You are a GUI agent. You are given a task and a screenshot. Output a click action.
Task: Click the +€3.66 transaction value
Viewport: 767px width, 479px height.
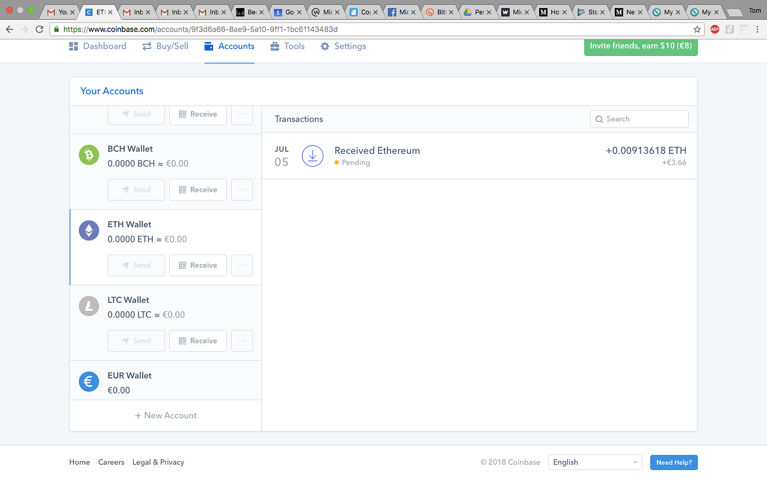674,163
